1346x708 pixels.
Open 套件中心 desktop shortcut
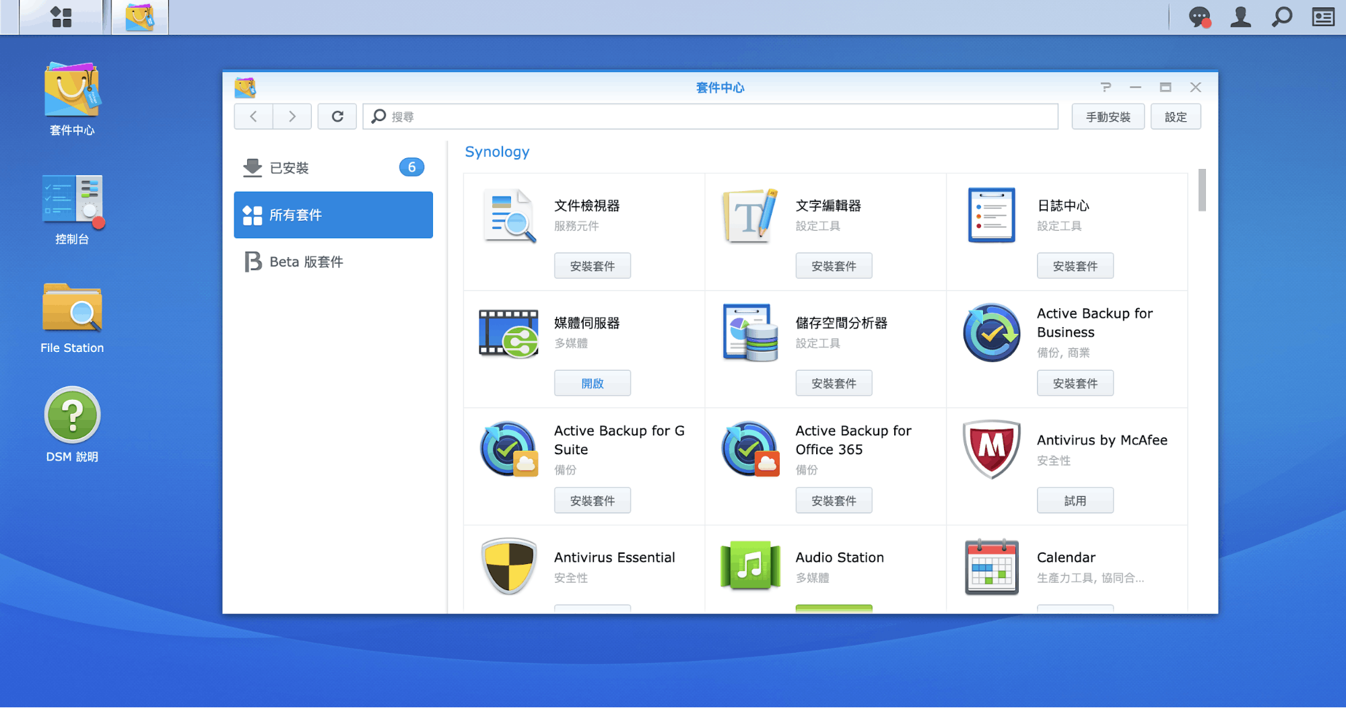72,99
